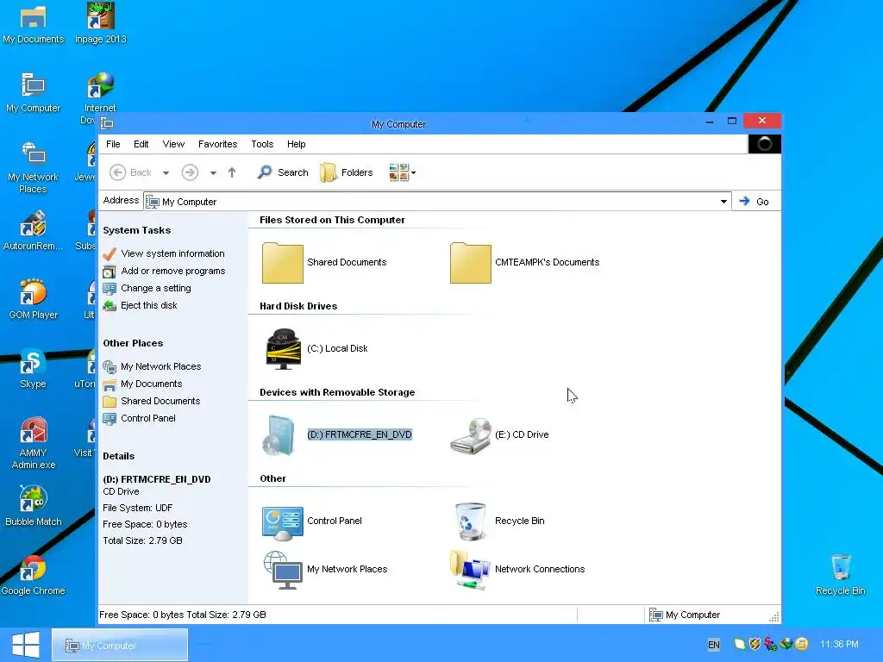
Task: Toggle the Folders pane button
Action: (x=347, y=172)
